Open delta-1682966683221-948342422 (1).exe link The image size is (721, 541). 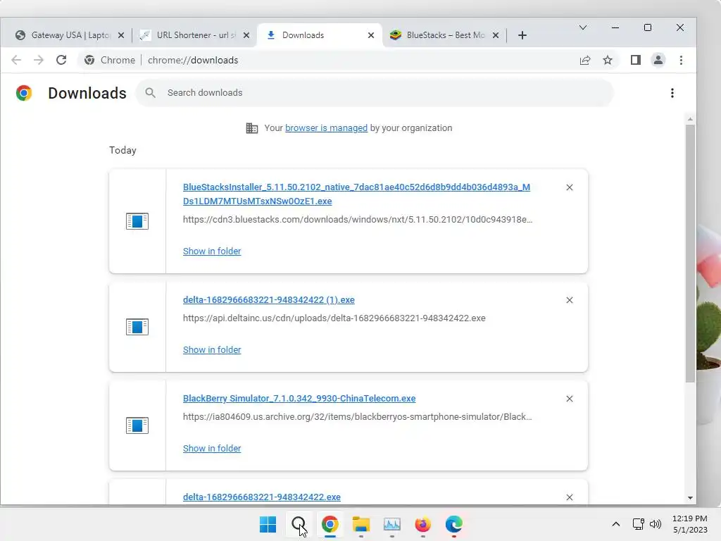click(x=268, y=300)
